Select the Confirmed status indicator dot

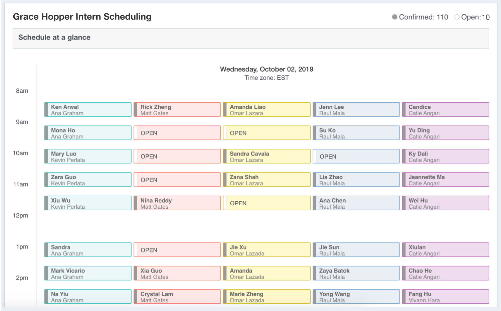[x=394, y=17]
